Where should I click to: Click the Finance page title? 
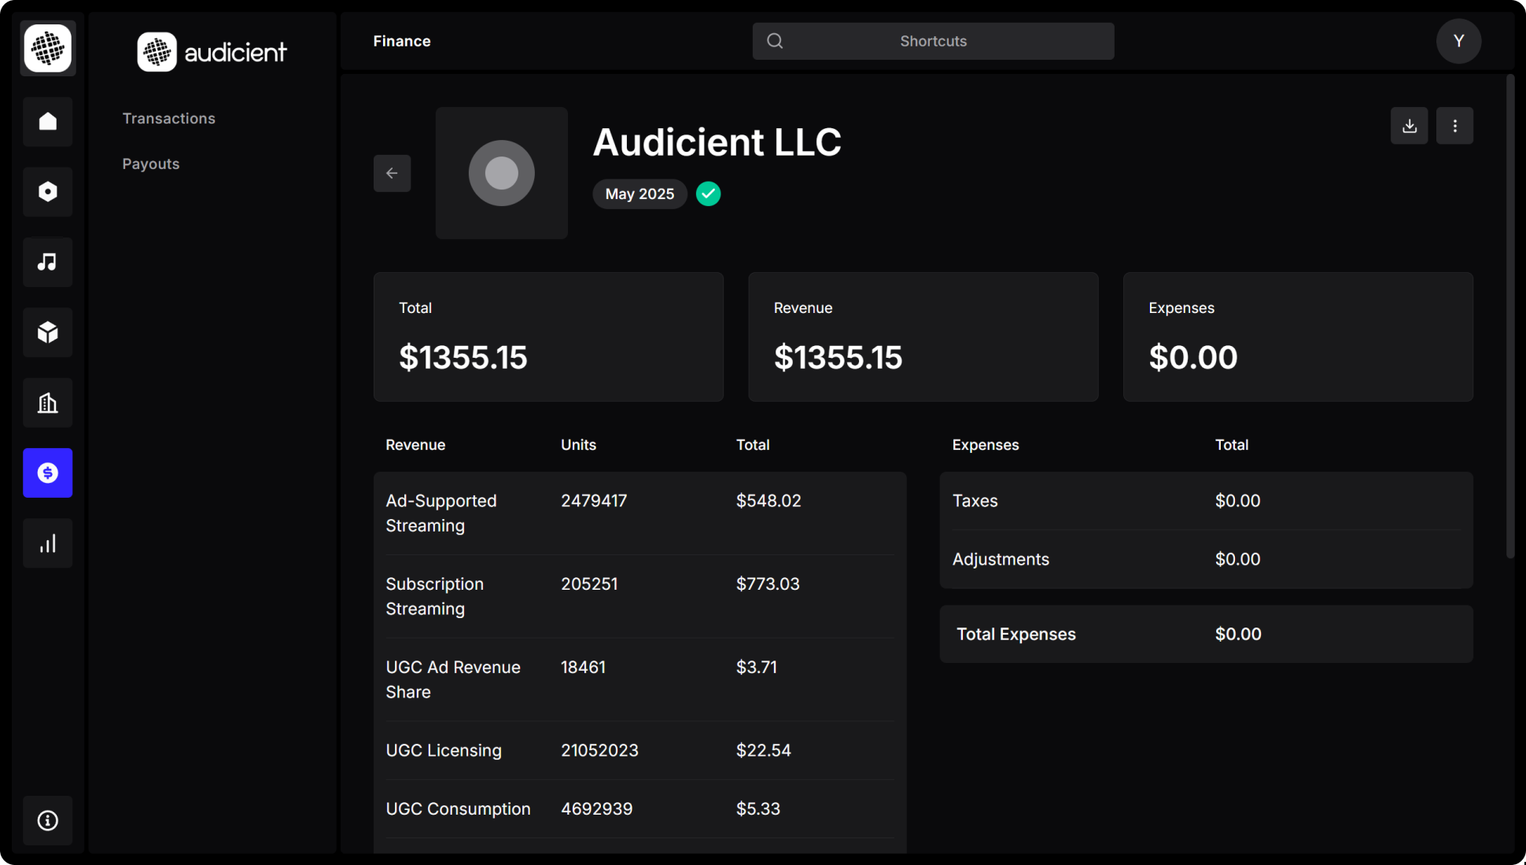click(x=401, y=41)
